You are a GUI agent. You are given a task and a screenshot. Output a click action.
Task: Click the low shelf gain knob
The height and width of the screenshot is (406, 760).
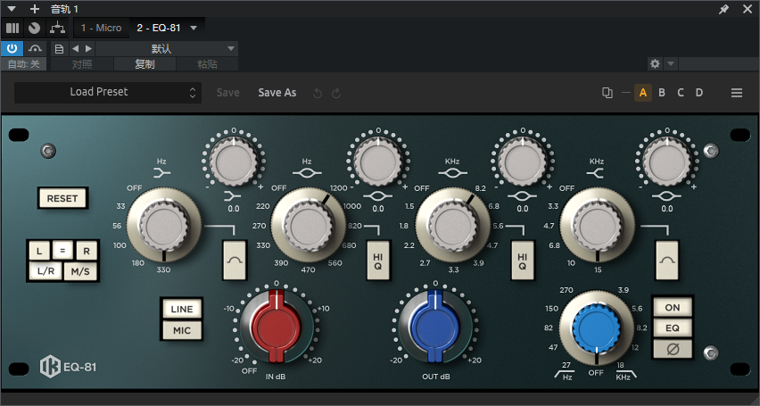(x=234, y=162)
